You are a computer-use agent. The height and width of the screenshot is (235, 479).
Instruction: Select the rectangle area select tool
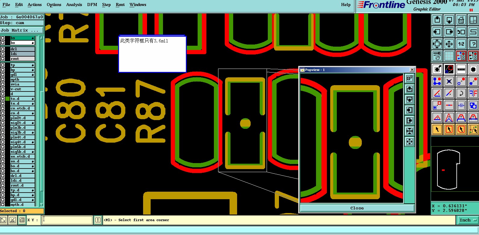coord(449,129)
